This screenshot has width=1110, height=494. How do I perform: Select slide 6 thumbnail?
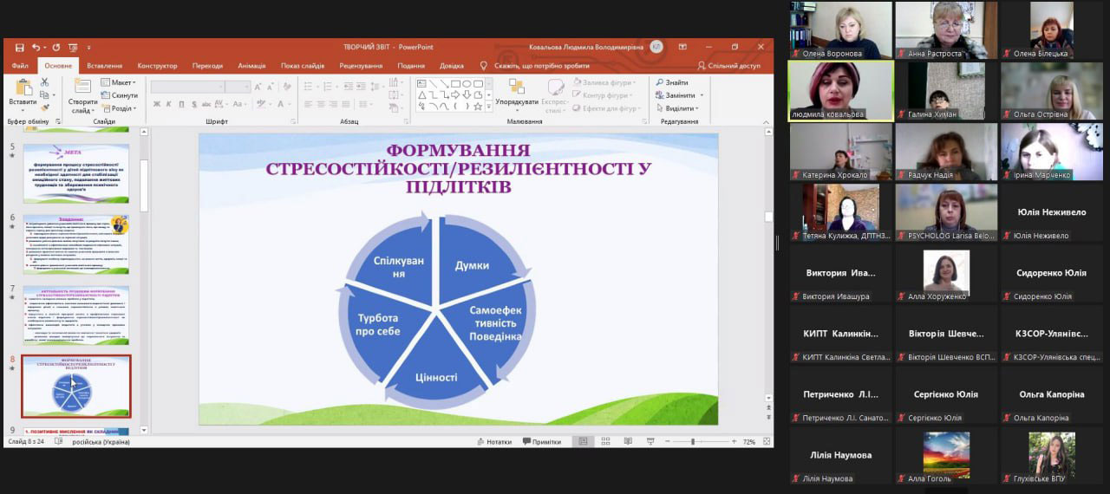76,244
